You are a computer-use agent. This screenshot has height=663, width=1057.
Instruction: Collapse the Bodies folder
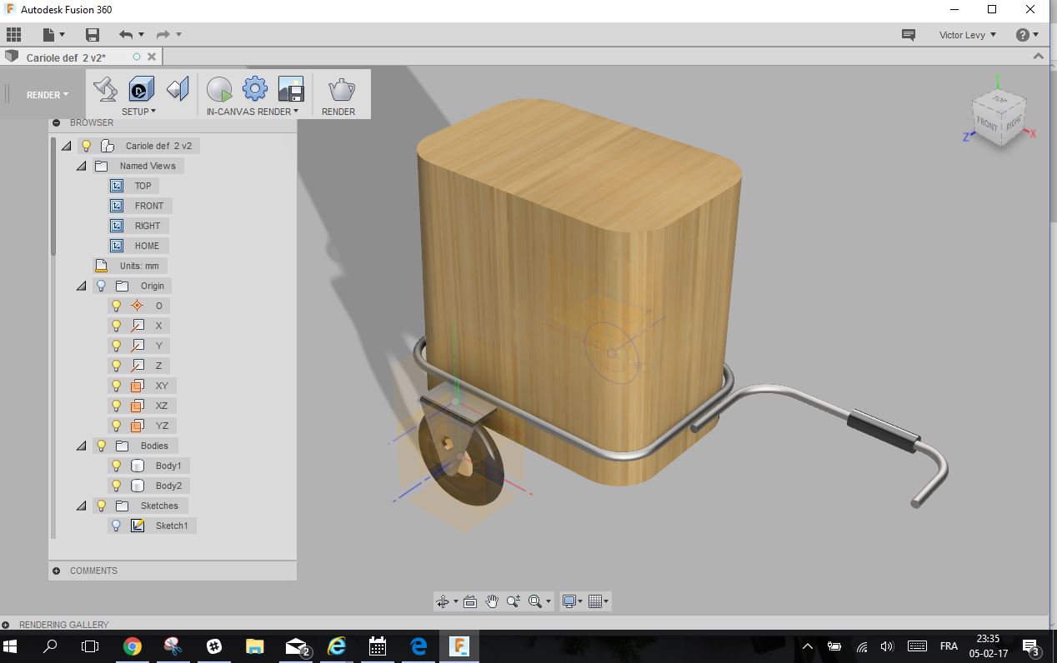coord(82,446)
